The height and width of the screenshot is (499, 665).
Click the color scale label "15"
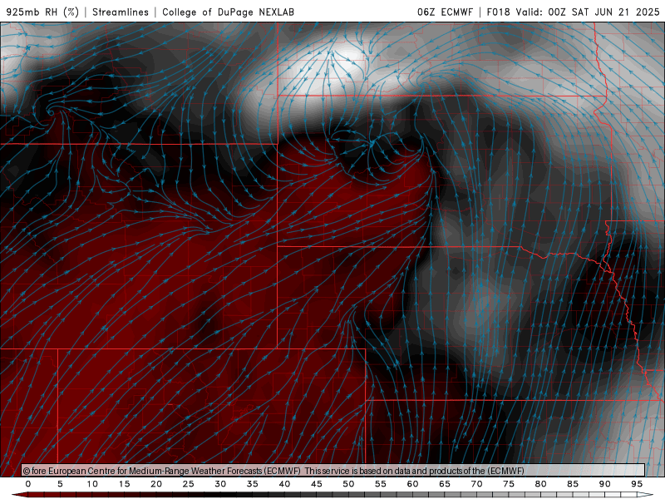tap(124, 484)
